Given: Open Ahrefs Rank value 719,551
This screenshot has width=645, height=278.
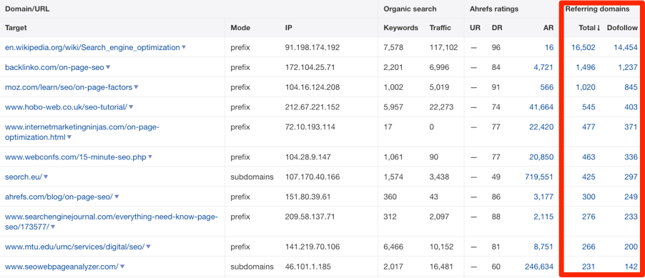Looking at the screenshot, I should (539, 177).
